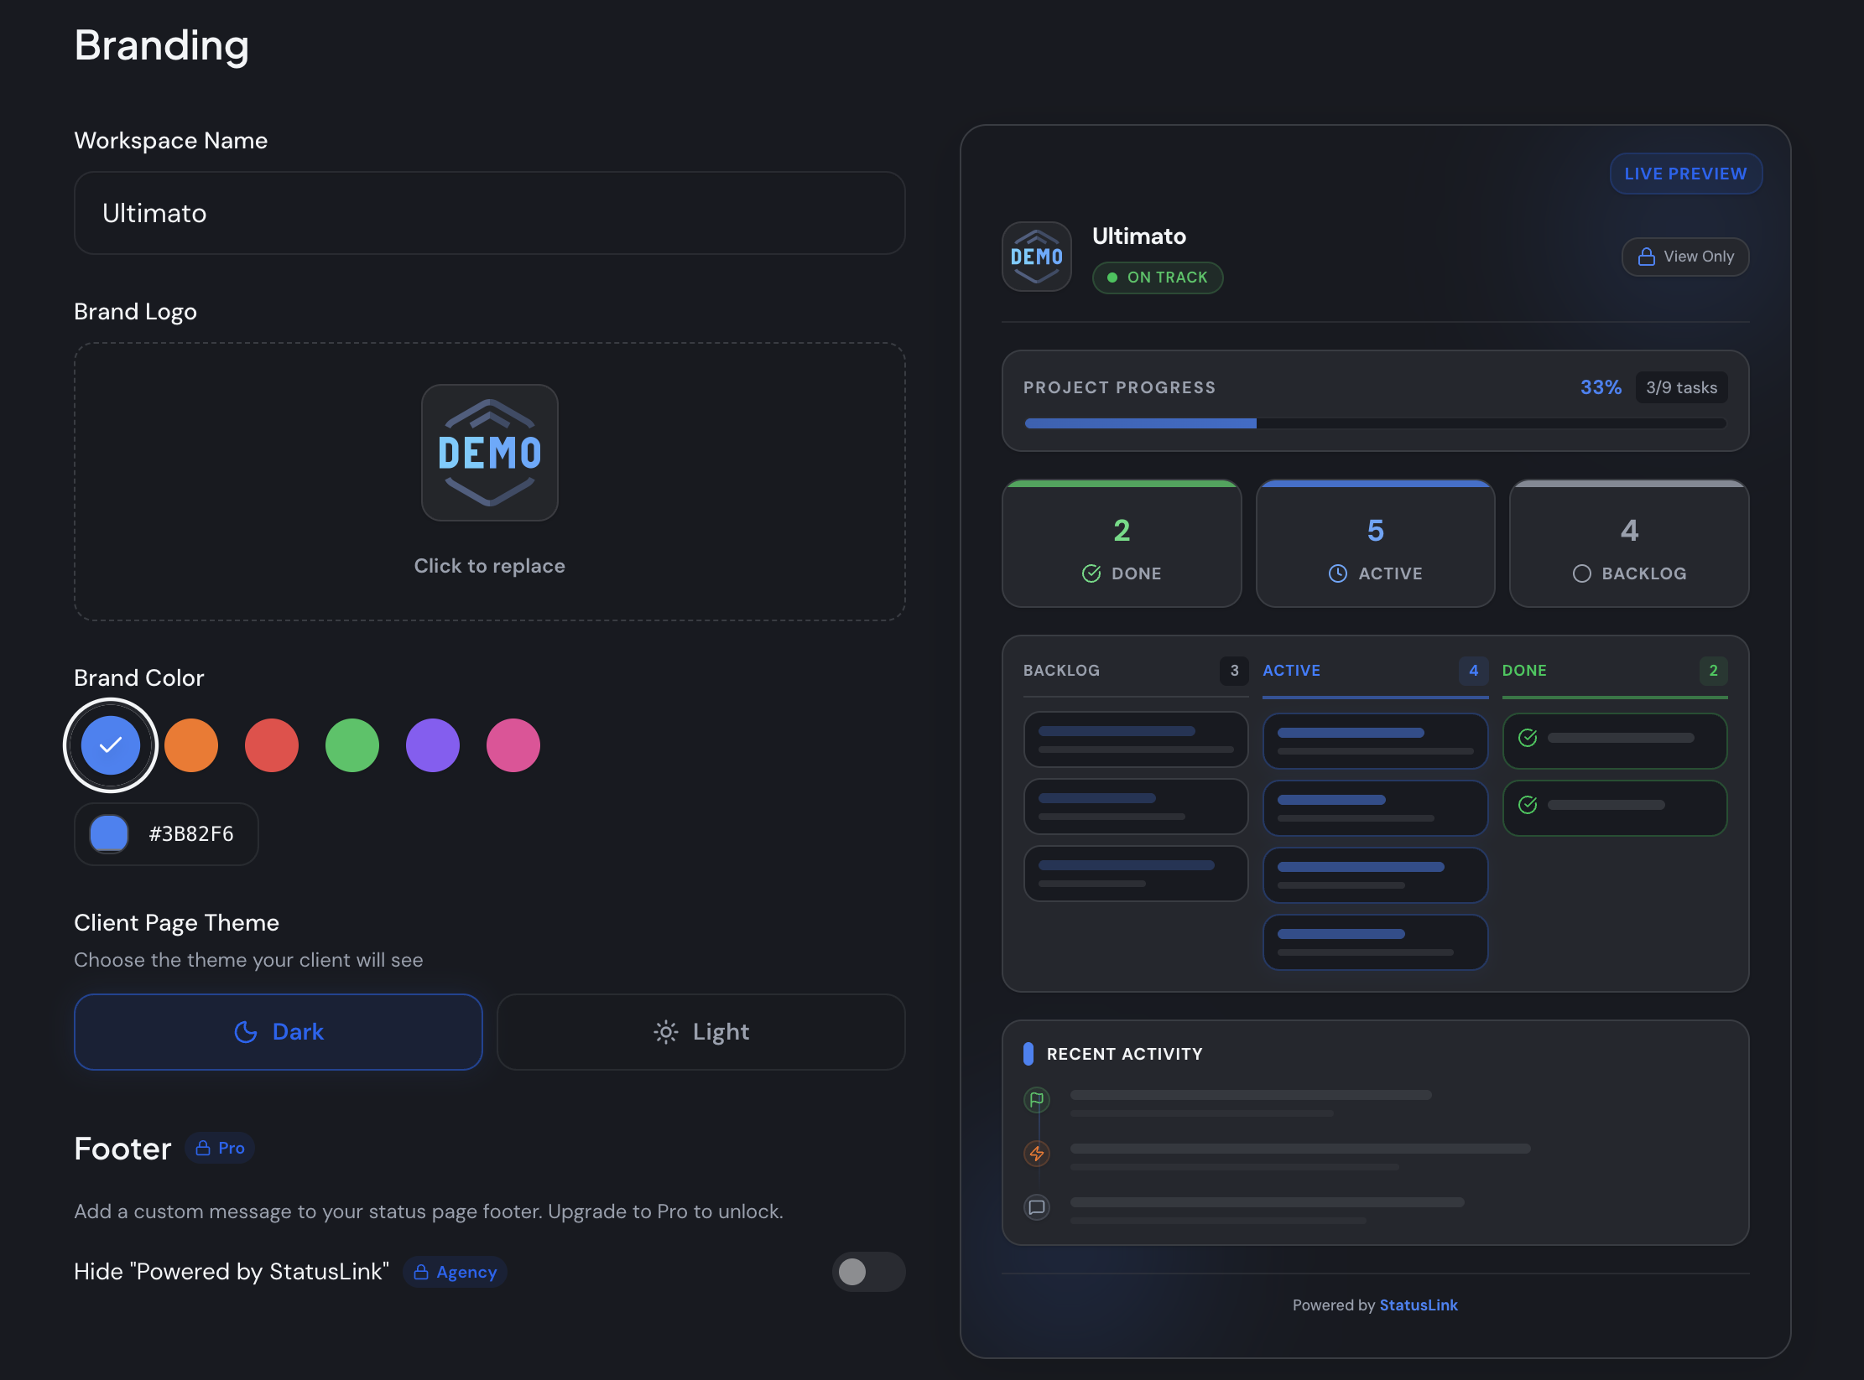Image resolution: width=1864 pixels, height=1380 pixels.
Task: Click the empty circle icon beside BACKLOG count
Action: click(x=1582, y=573)
